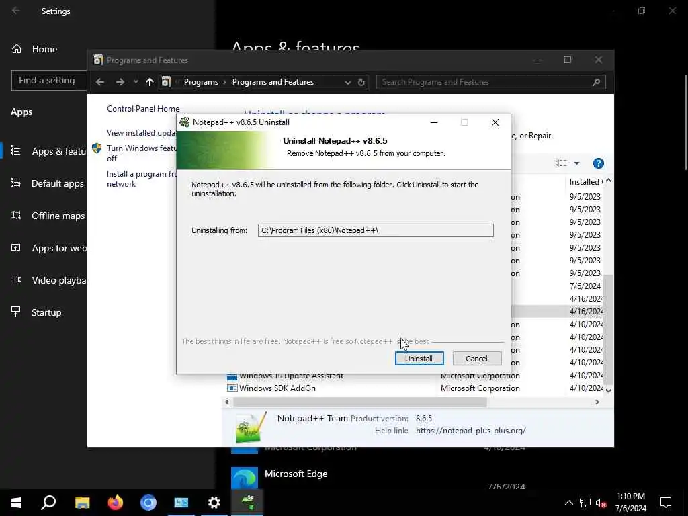The height and width of the screenshot is (516, 688).
Task: Go forward in Programs and Features window
Action: (120, 82)
